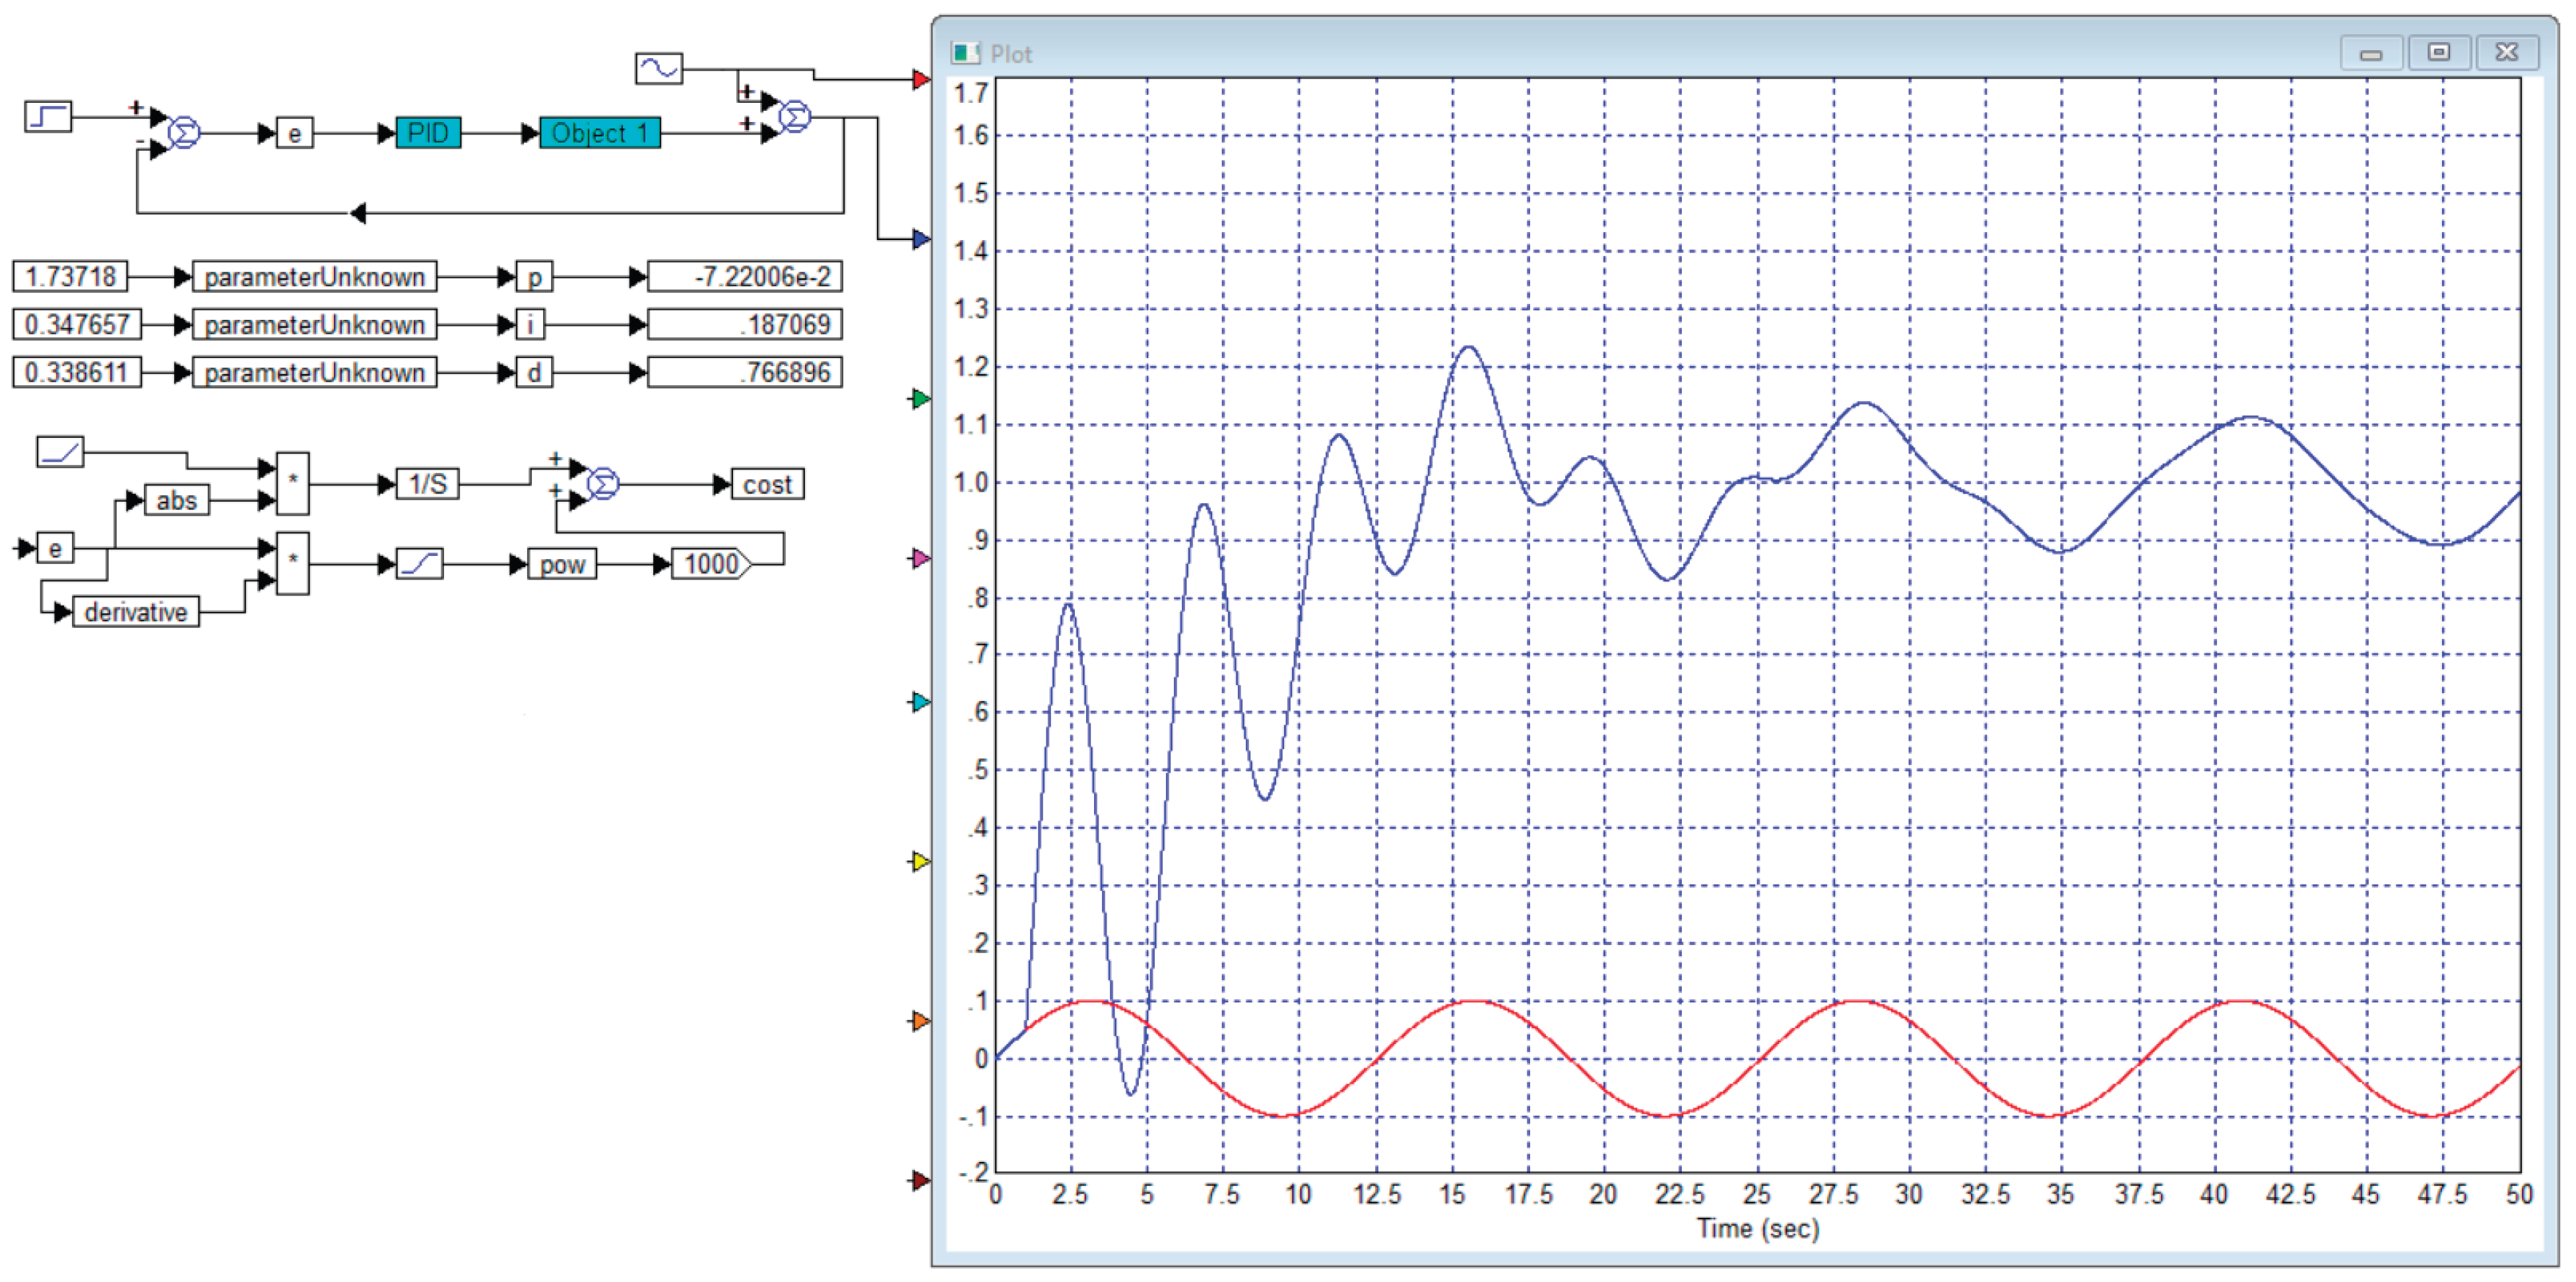2576x1282 pixels.
Task: Select the cost variable block
Action: (x=767, y=483)
